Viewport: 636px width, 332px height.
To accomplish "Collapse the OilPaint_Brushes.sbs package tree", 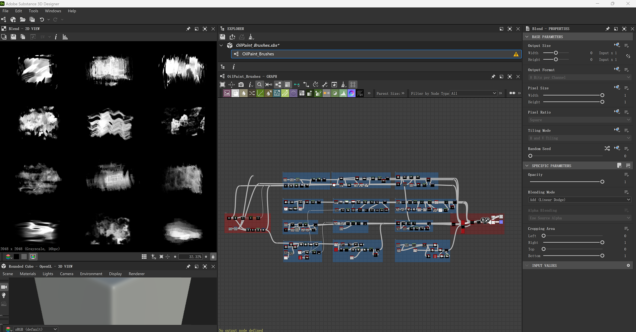I will [221, 45].
